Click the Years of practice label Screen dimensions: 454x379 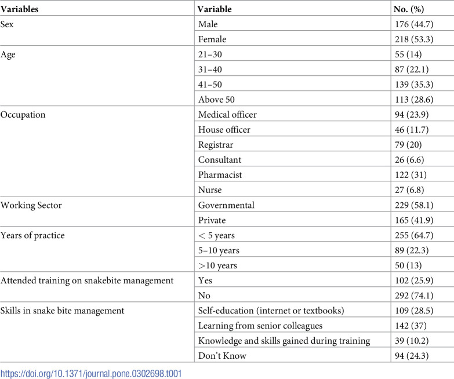click(x=32, y=235)
